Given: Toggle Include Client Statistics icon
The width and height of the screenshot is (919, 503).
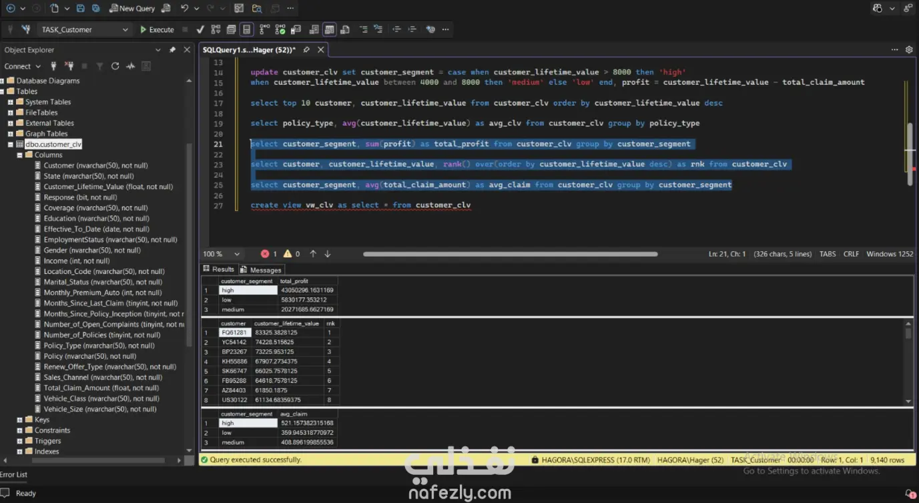Looking at the screenshot, I should click(296, 29).
